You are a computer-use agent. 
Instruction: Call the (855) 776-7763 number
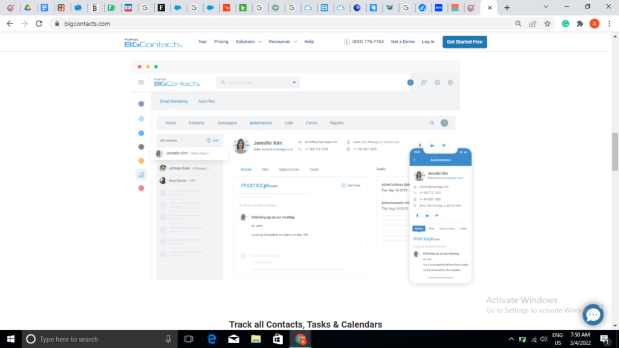click(363, 42)
